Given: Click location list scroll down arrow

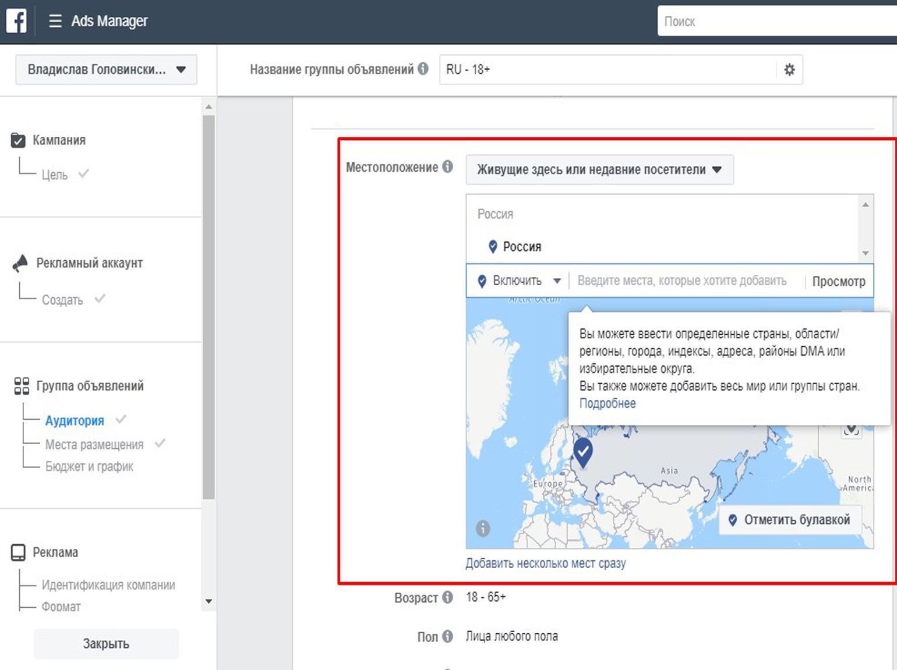Looking at the screenshot, I should click(866, 253).
